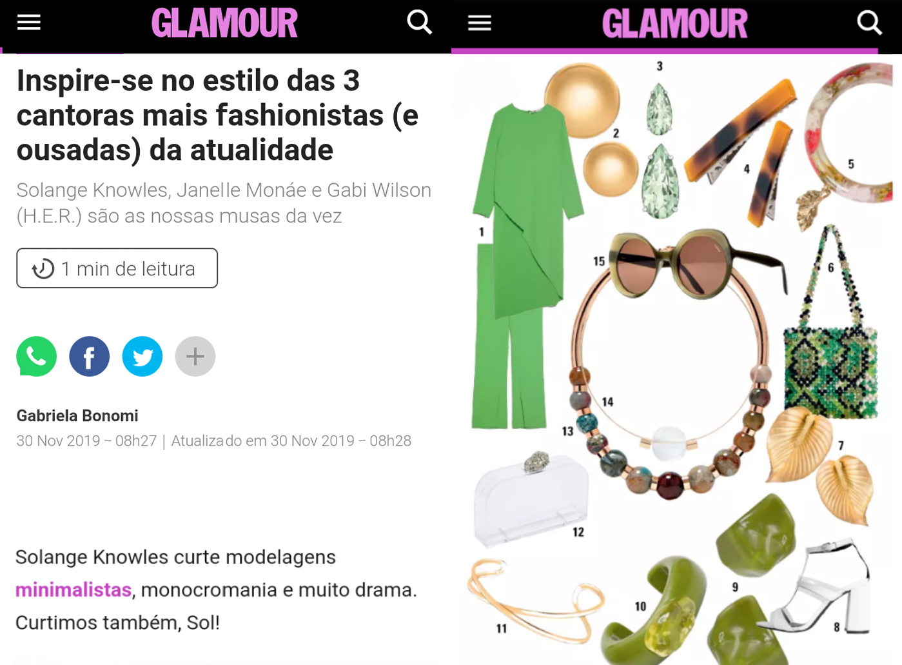Click the Glamour logo in the right header

click(x=675, y=24)
